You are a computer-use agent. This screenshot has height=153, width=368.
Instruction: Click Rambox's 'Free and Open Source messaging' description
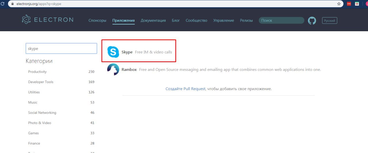[230, 69]
